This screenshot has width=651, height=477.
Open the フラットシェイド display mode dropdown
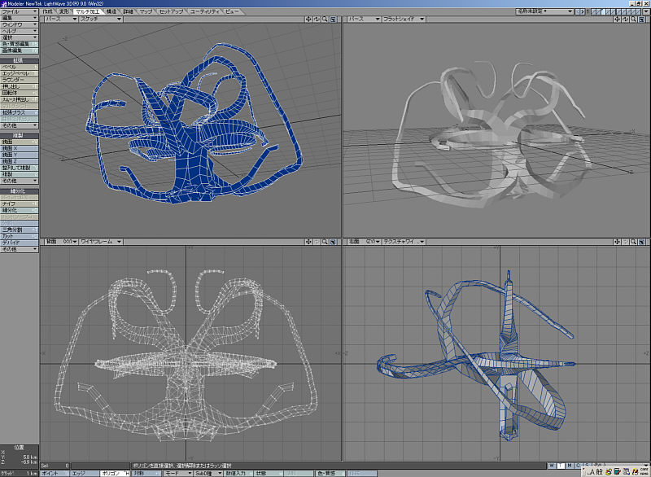tap(404, 19)
